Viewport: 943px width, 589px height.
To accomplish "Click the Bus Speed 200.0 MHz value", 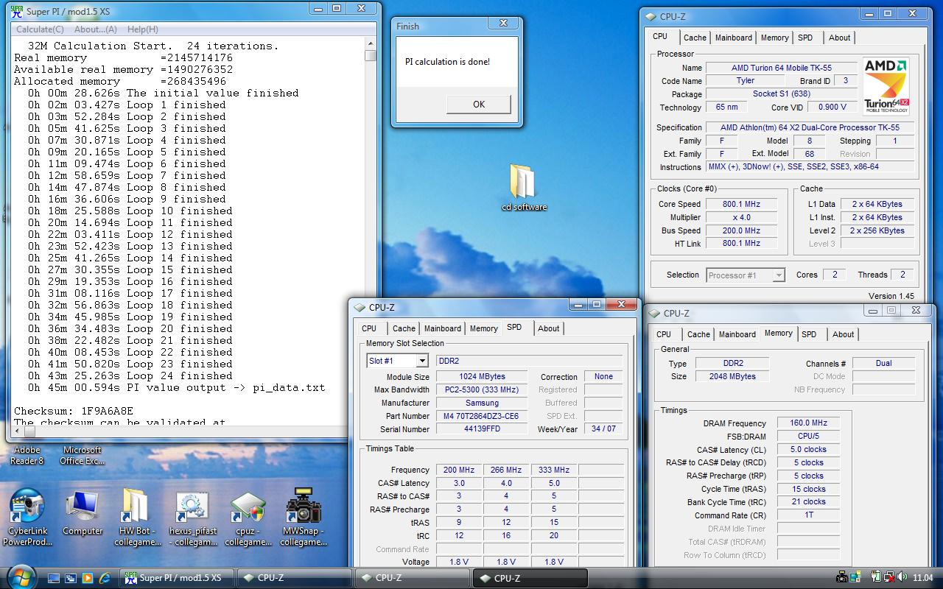I will coord(741,230).
